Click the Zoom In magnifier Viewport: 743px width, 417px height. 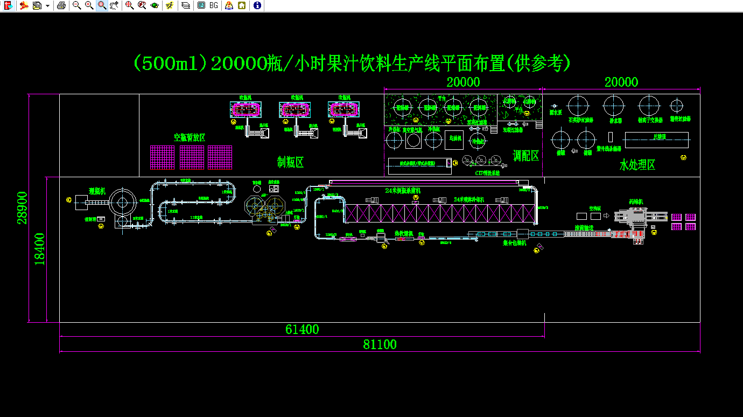[89, 5]
